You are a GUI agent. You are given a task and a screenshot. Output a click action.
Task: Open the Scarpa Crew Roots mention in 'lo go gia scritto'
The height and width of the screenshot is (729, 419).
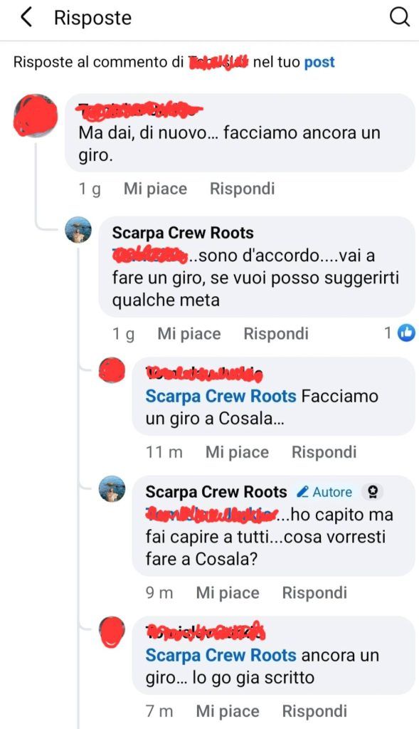[x=221, y=656]
